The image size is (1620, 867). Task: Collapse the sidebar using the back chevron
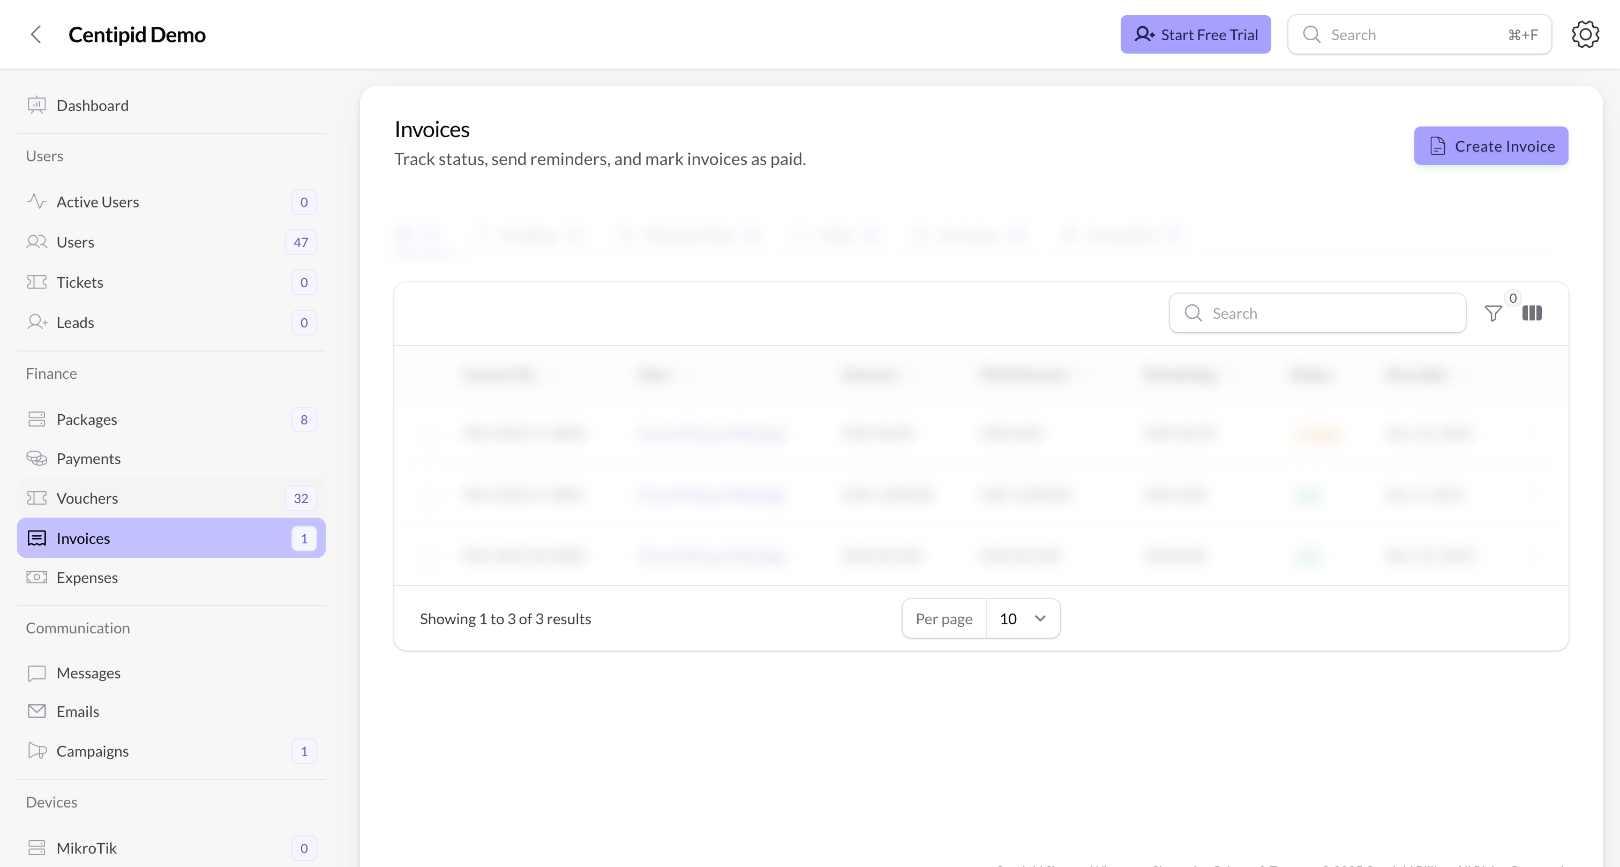[x=36, y=35]
